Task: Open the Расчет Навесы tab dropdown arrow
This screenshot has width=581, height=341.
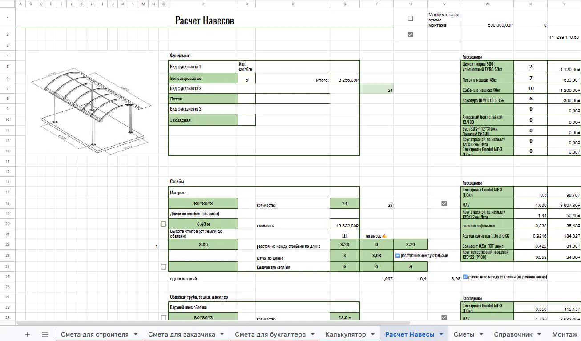Action: click(x=441, y=334)
